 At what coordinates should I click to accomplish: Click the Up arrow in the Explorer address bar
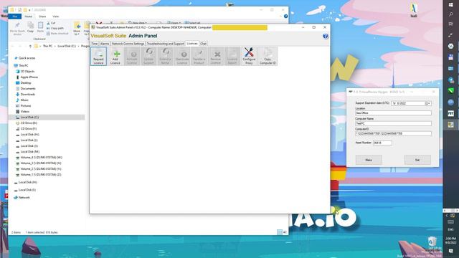point(30,46)
